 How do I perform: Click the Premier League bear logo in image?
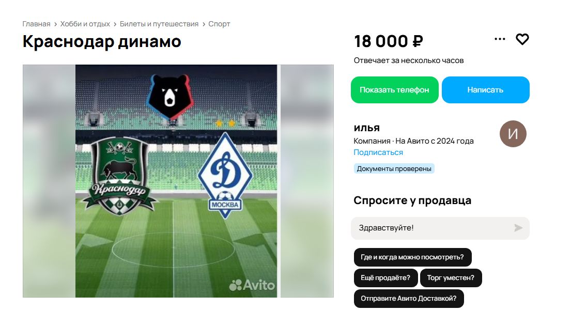(170, 96)
